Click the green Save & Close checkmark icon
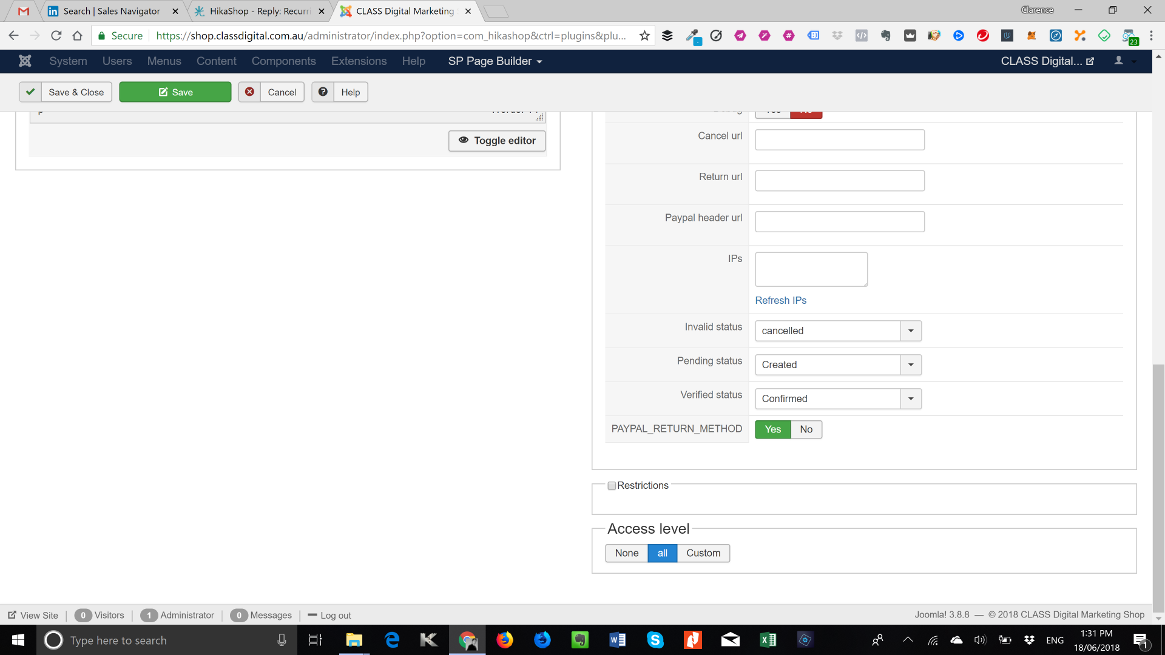The height and width of the screenshot is (655, 1165). (30, 92)
